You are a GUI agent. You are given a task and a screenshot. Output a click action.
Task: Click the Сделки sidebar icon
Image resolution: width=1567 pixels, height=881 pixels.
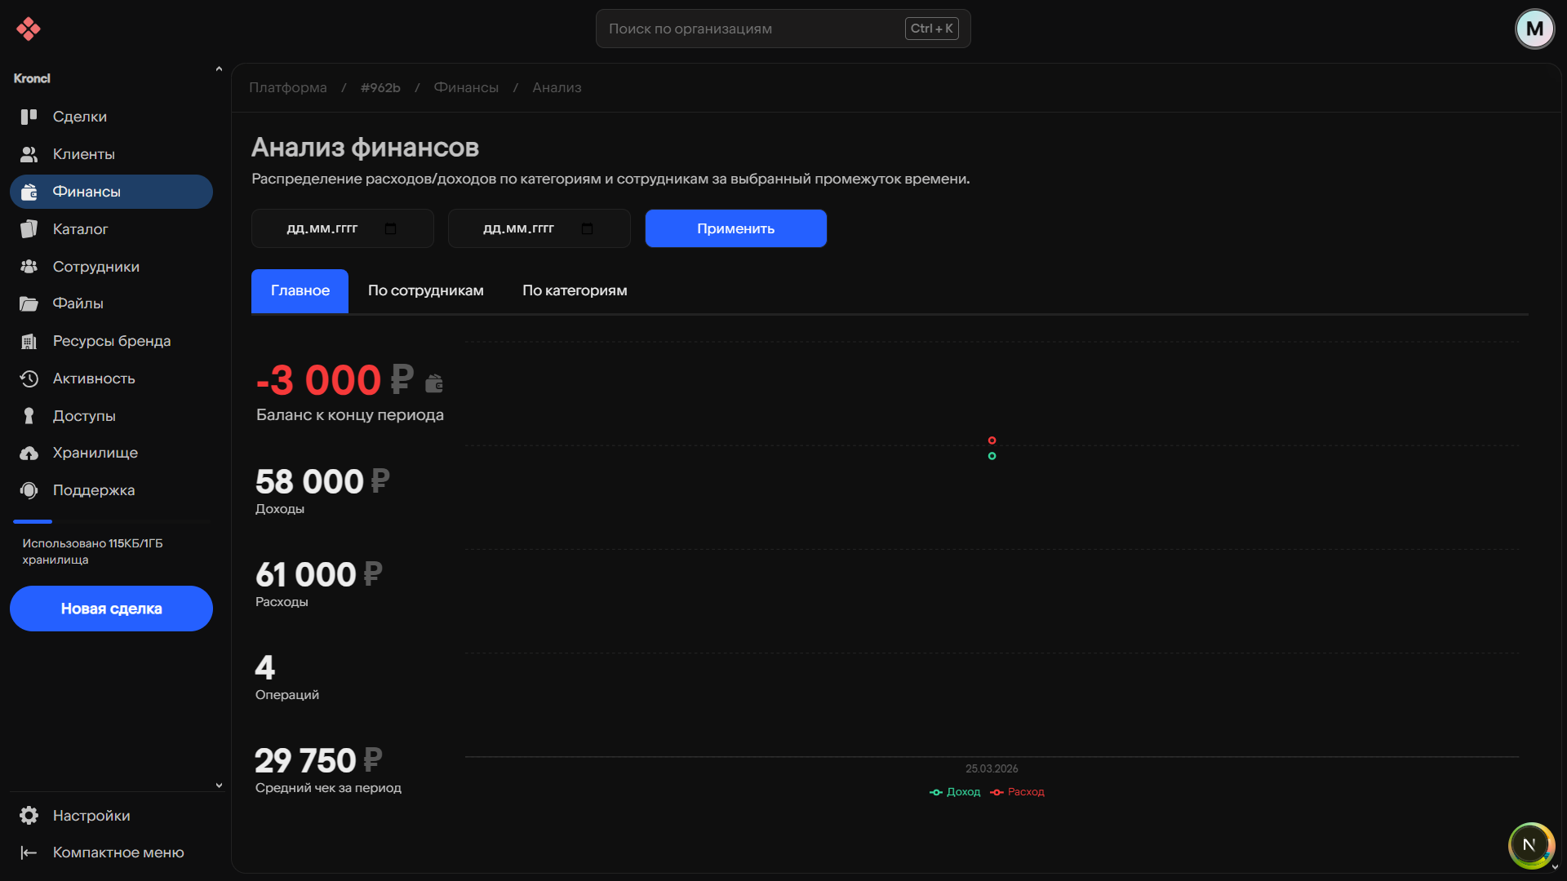[29, 117]
